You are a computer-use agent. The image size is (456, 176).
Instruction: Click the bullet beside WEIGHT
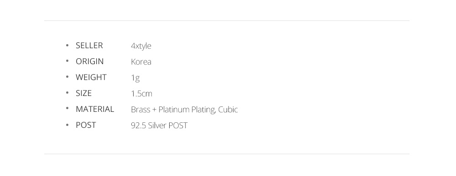tap(67, 77)
